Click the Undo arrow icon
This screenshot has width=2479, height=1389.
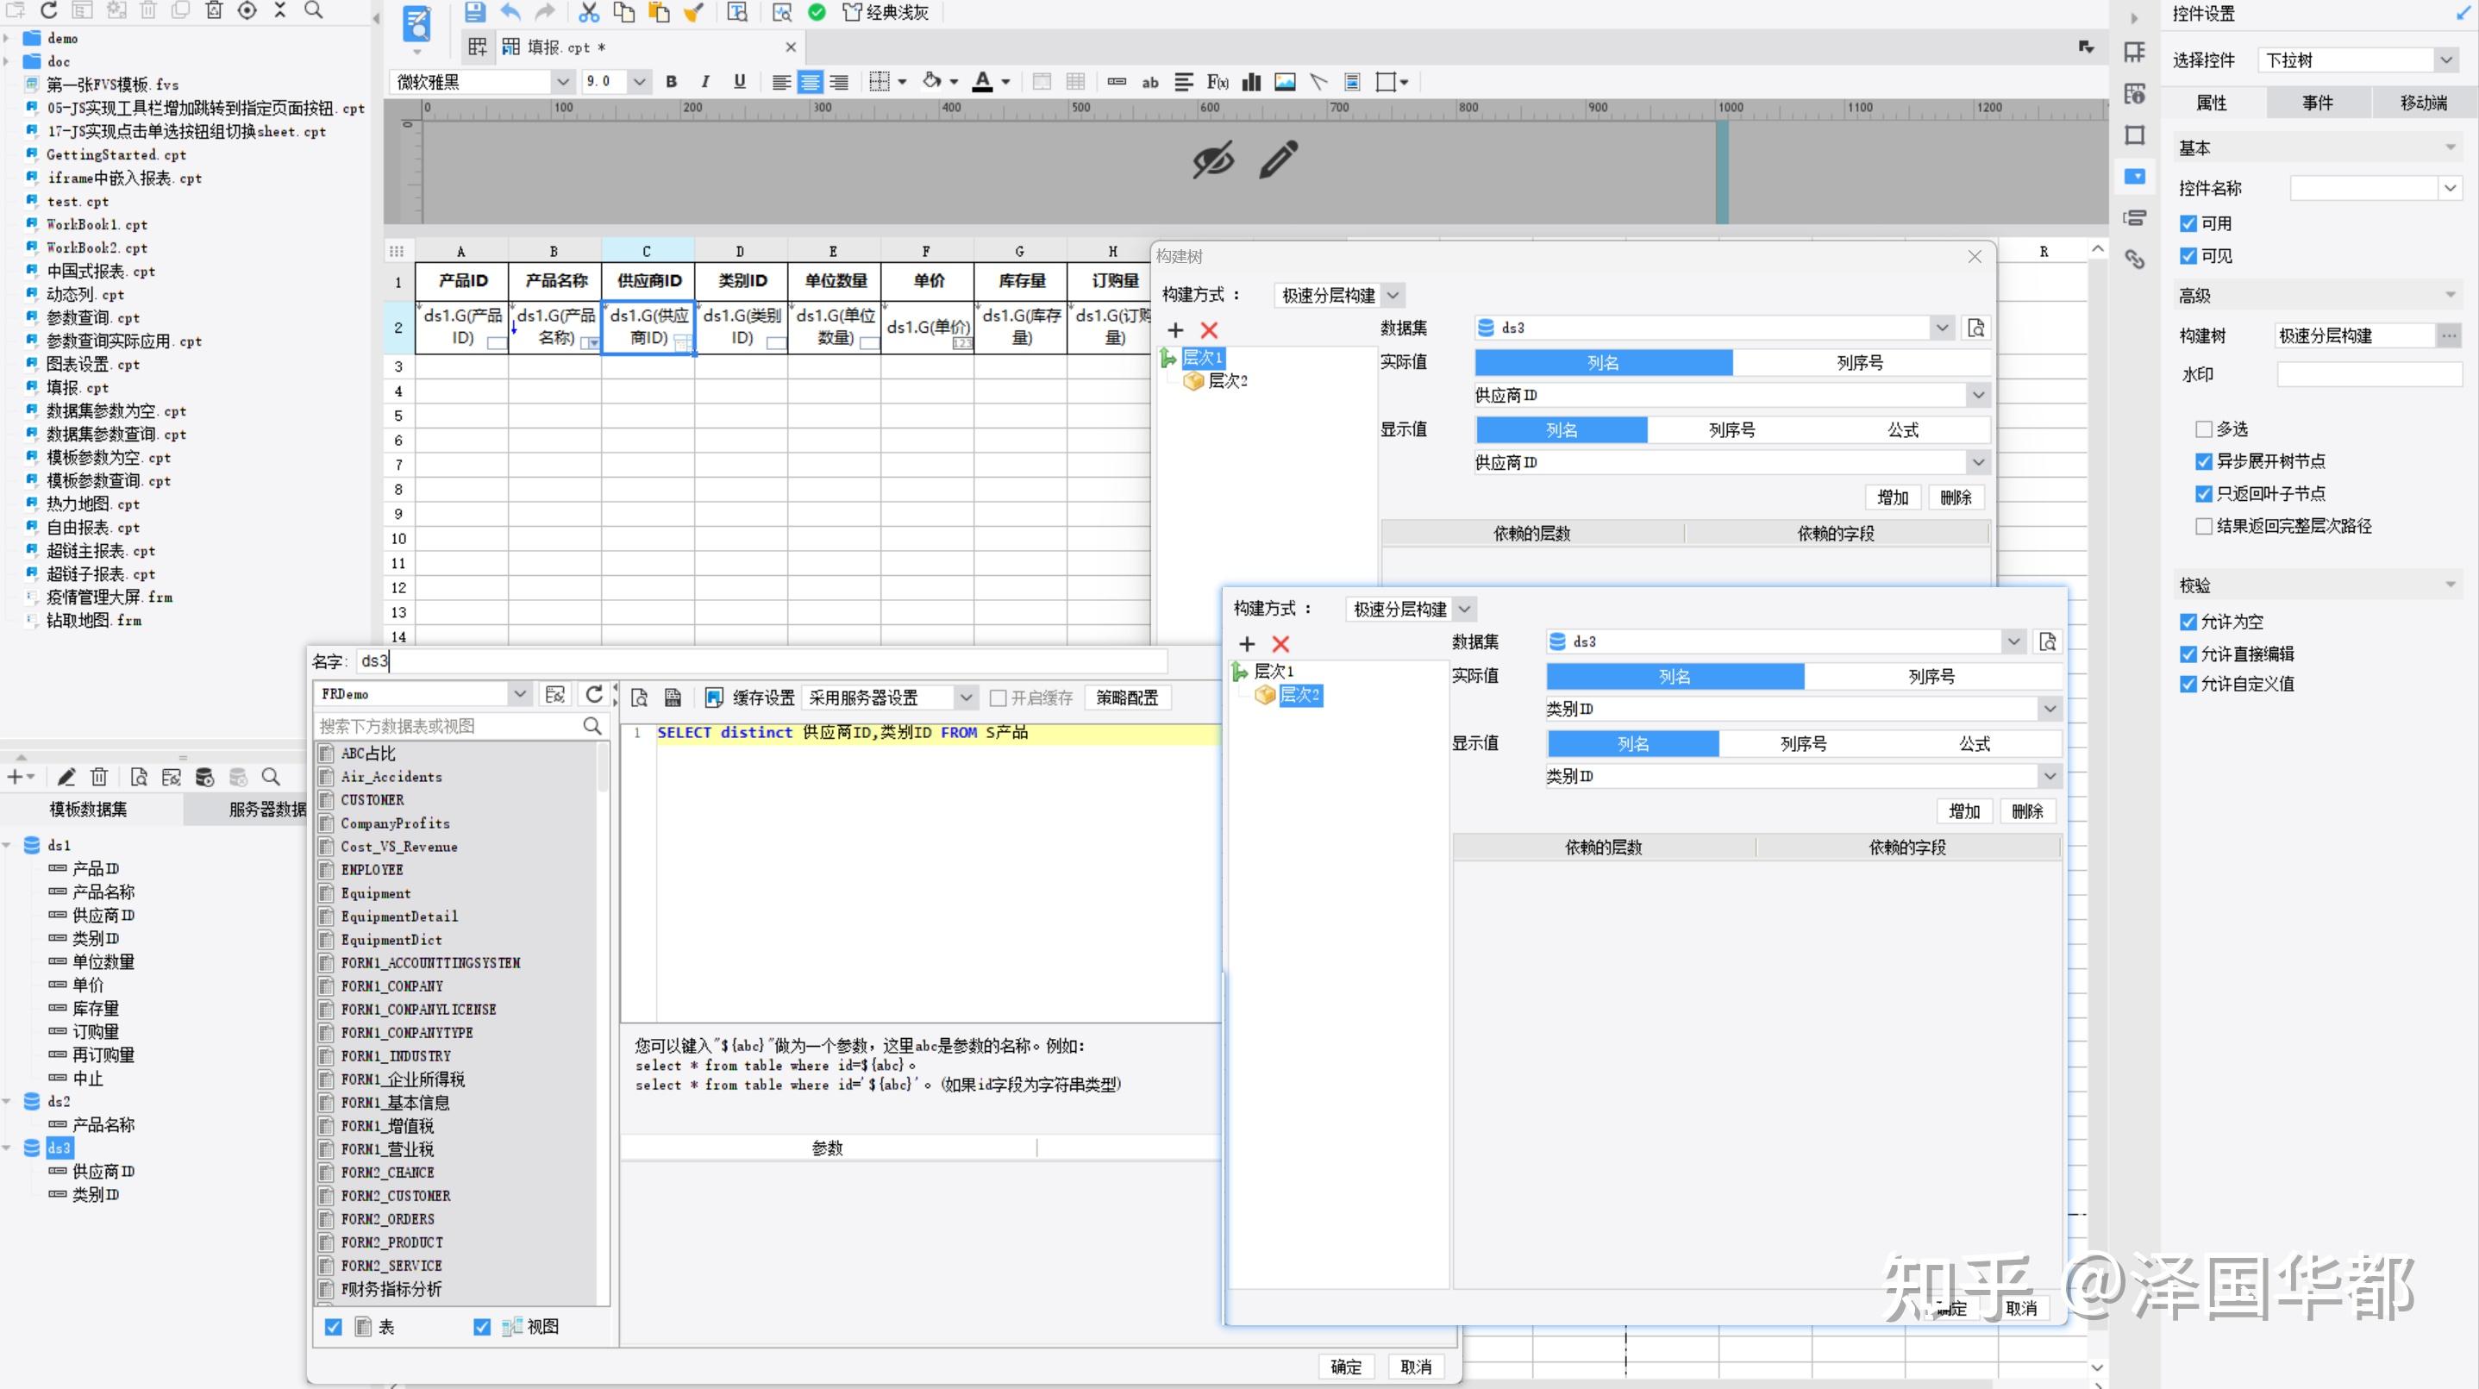[510, 13]
